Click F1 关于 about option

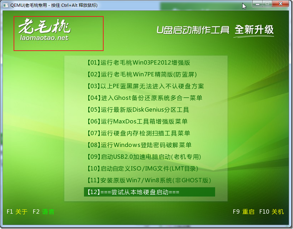[17, 212]
